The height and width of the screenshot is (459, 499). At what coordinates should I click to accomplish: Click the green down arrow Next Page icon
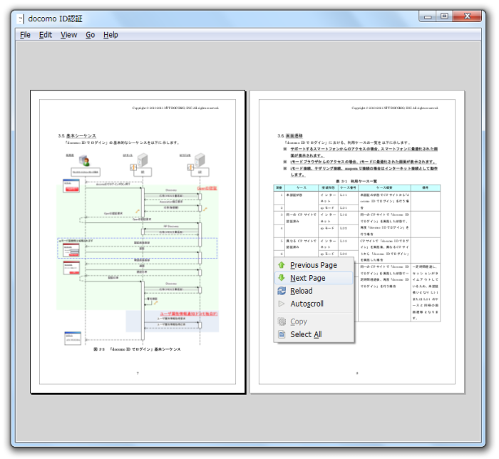(x=282, y=278)
